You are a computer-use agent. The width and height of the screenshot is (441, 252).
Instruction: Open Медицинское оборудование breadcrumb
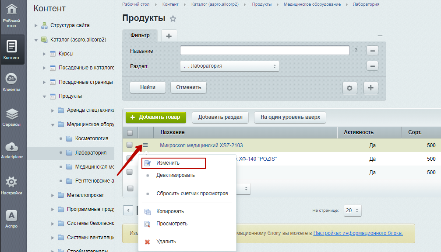coord(312,4)
